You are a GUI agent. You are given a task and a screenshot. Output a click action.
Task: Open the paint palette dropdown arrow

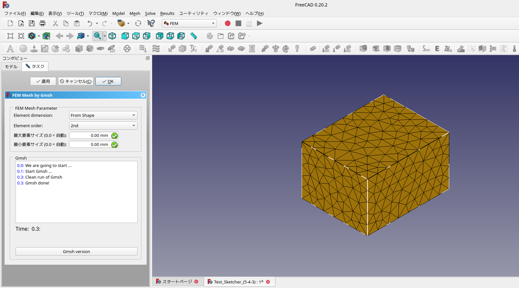coord(128,23)
